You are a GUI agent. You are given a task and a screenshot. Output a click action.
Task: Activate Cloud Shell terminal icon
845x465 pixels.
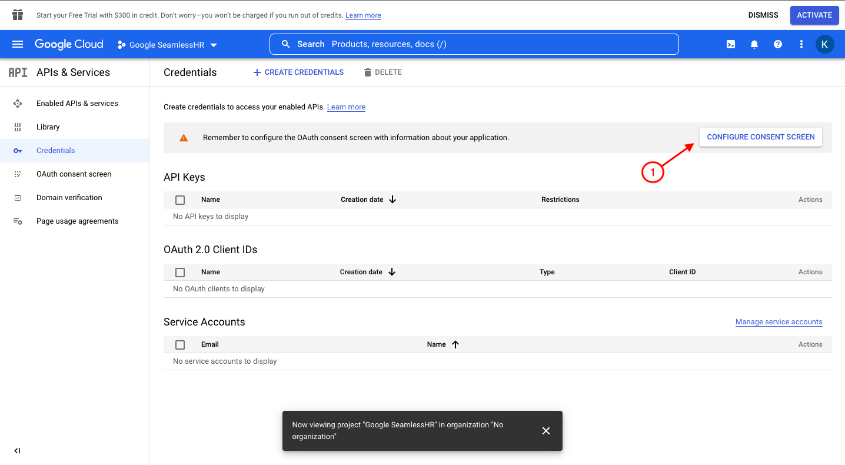point(731,44)
